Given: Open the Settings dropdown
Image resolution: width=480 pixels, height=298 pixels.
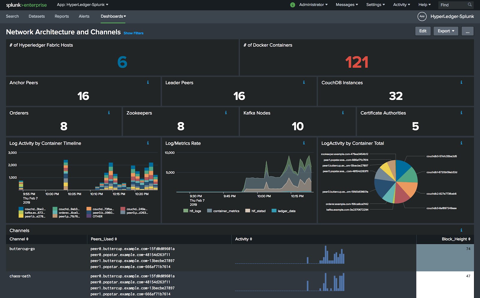Looking at the screenshot, I should [x=375, y=4].
